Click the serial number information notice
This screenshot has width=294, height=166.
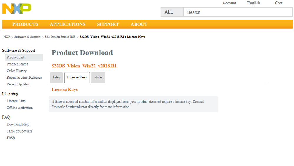point(133,104)
